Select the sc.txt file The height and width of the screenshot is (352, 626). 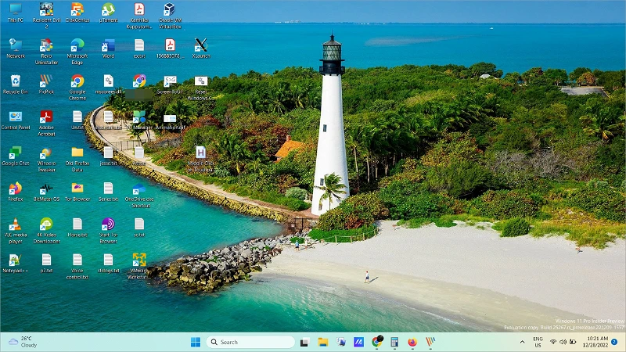(x=139, y=228)
